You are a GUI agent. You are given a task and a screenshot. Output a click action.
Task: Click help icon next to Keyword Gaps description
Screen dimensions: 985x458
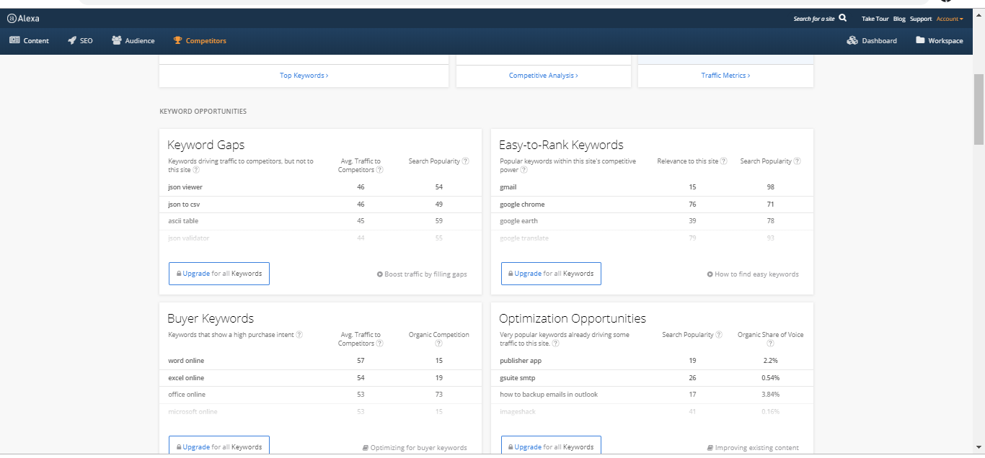tap(196, 170)
